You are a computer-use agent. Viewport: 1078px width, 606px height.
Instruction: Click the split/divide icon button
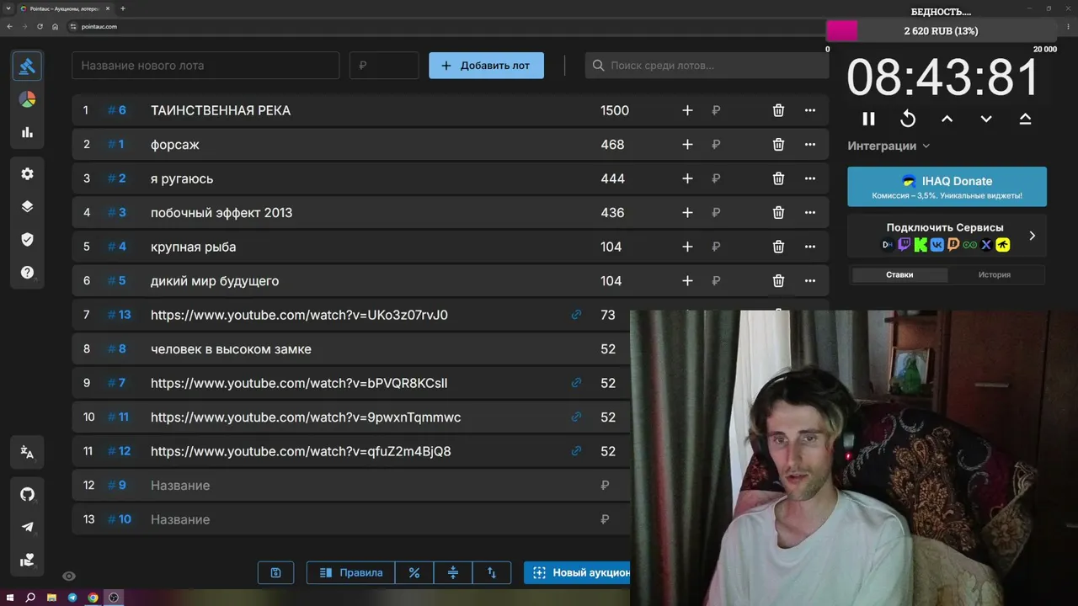coord(453,572)
